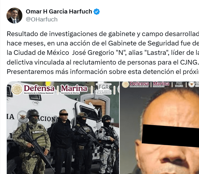Click the black censor bar on close-up face
The width and height of the screenshot is (199, 174).
coord(170,136)
